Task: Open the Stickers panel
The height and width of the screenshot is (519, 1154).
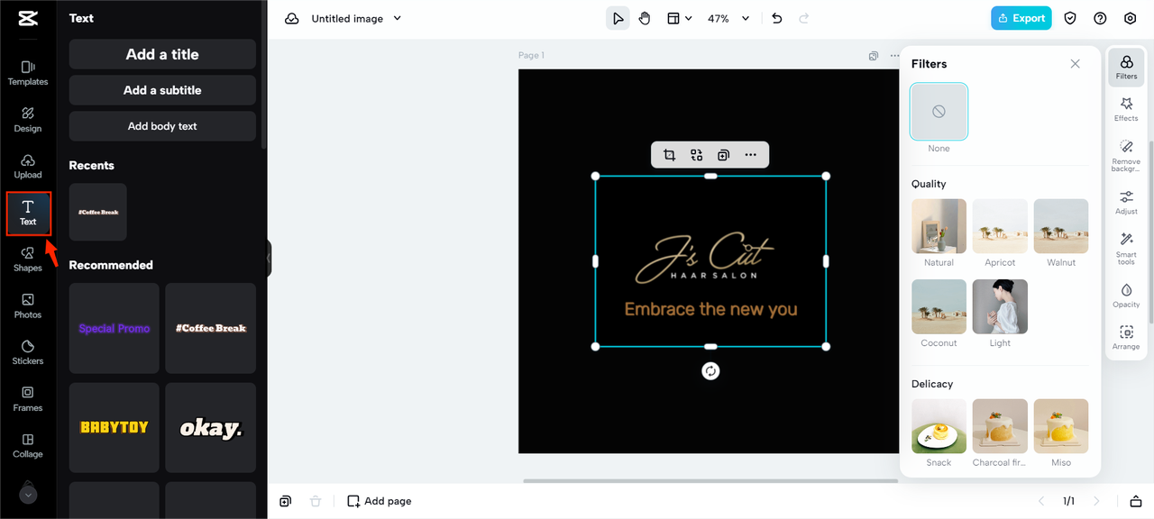Action: click(x=28, y=352)
